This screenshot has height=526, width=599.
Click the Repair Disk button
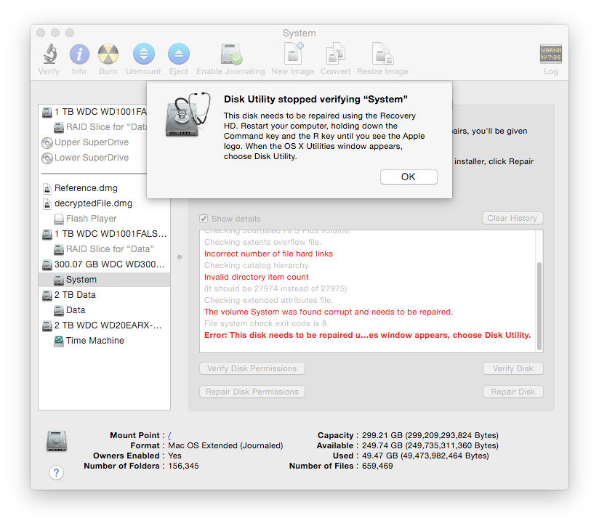tap(512, 392)
